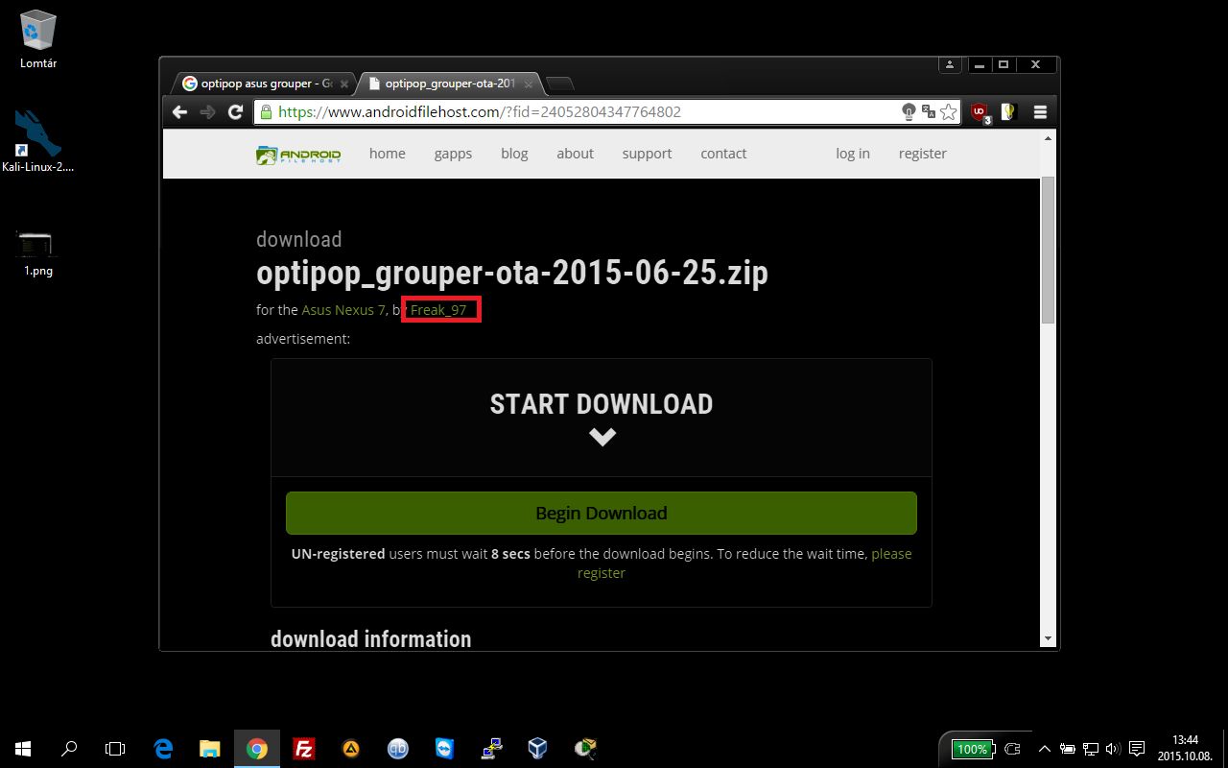Click the Chrome taskbar icon
Viewport: 1228px width, 768px height.
(x=257, y=749)
